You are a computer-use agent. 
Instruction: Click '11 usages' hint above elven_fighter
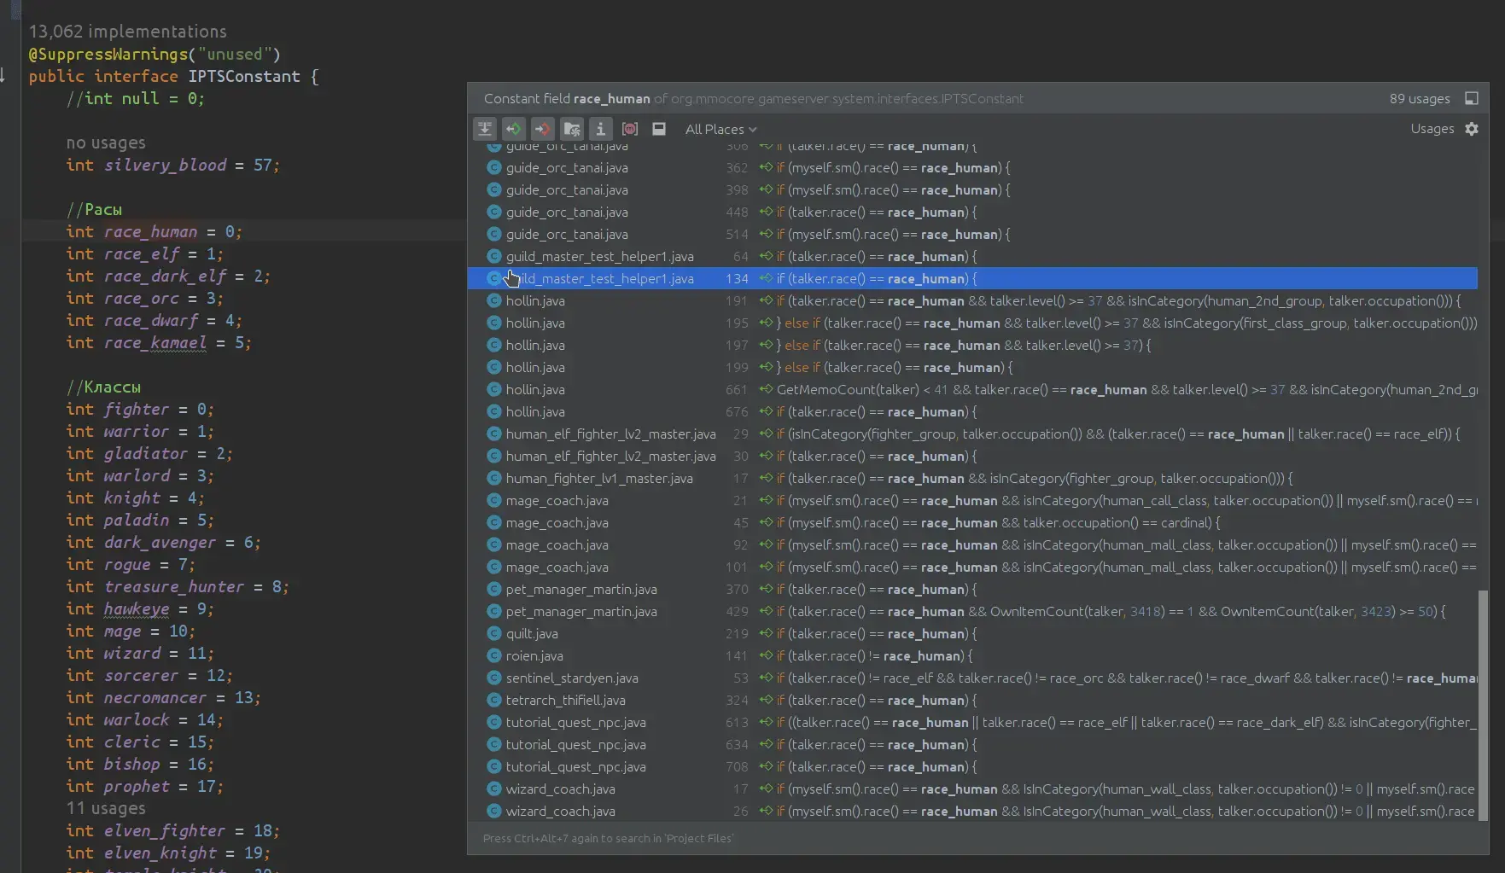(106, 808)
